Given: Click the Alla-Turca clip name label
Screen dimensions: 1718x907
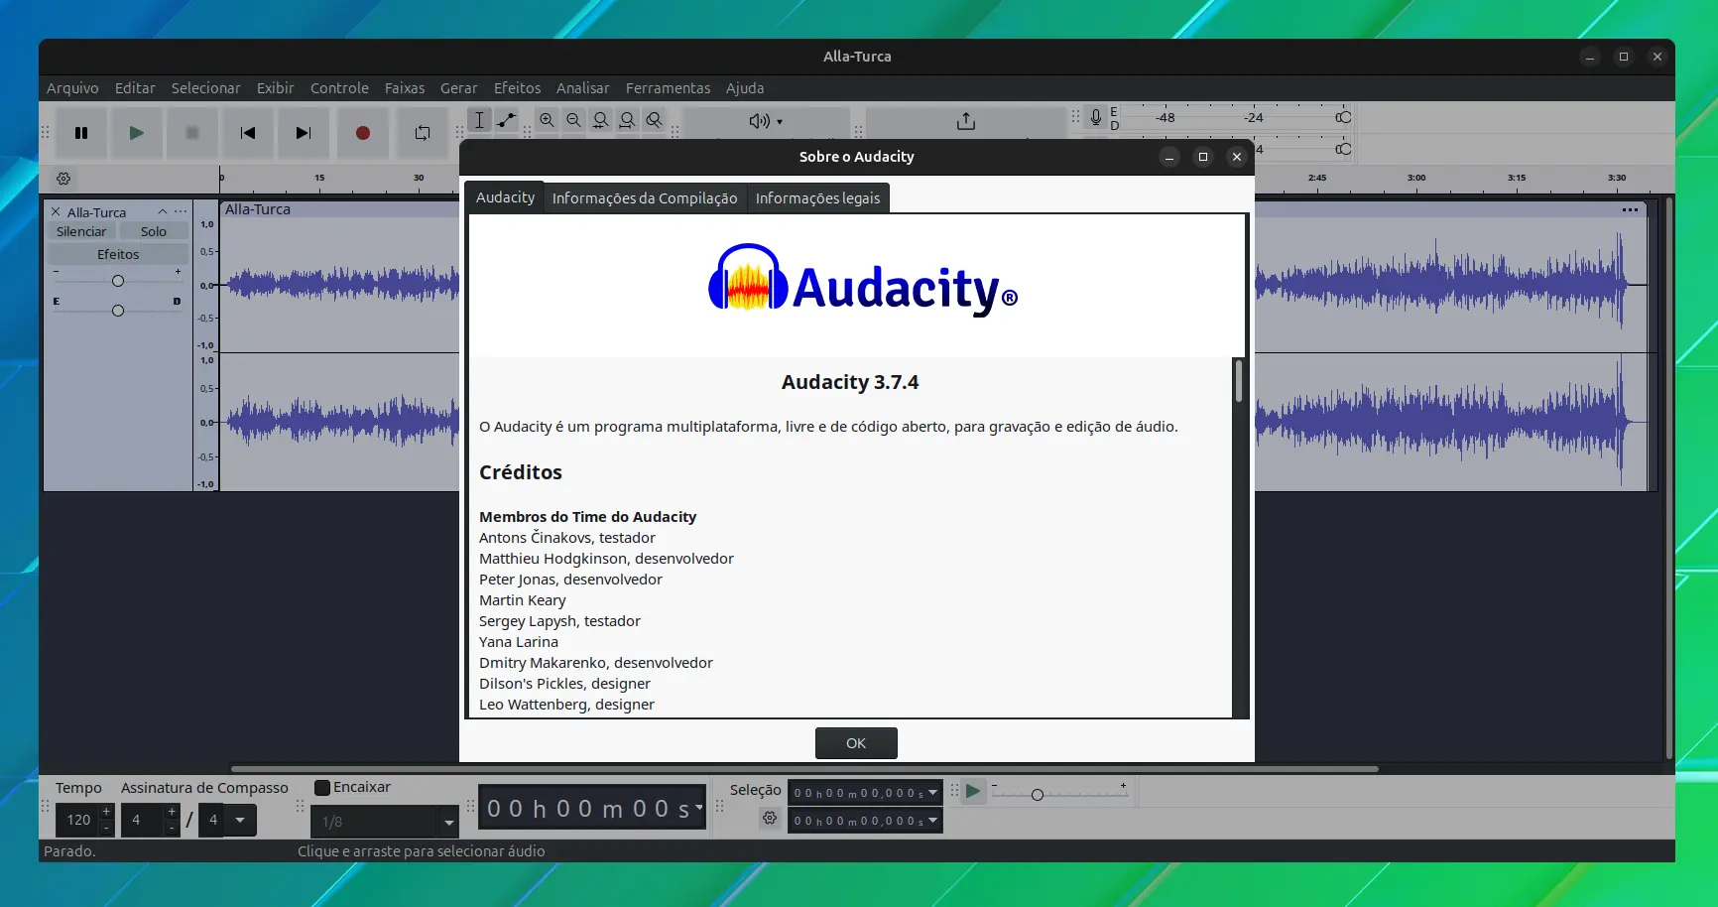Looking at the screenshot, I should coord(258,209).
